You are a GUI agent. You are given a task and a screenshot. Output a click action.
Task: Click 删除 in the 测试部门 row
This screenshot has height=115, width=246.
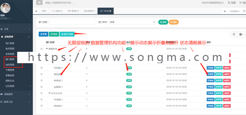(227, 74)
